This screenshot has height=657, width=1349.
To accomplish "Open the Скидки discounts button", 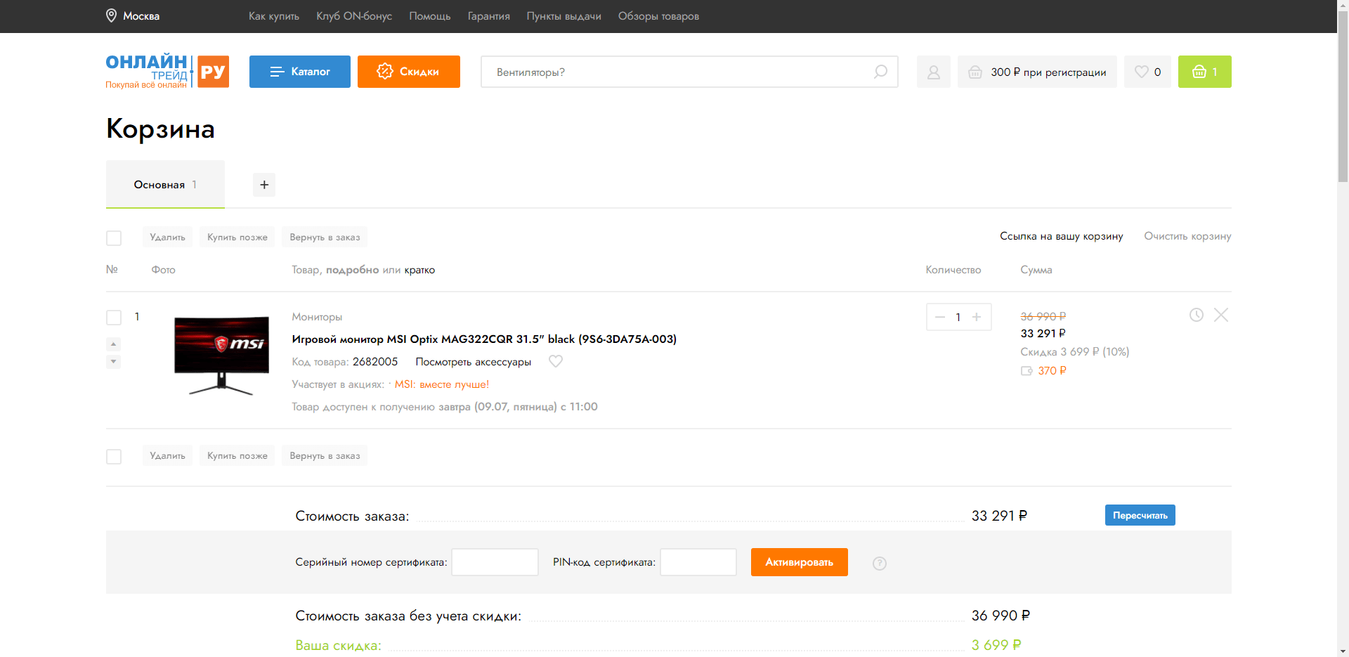I will (409, 72).
